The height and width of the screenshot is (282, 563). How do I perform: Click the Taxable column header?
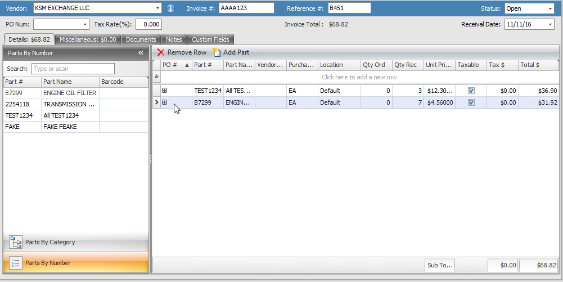point(471,65)
